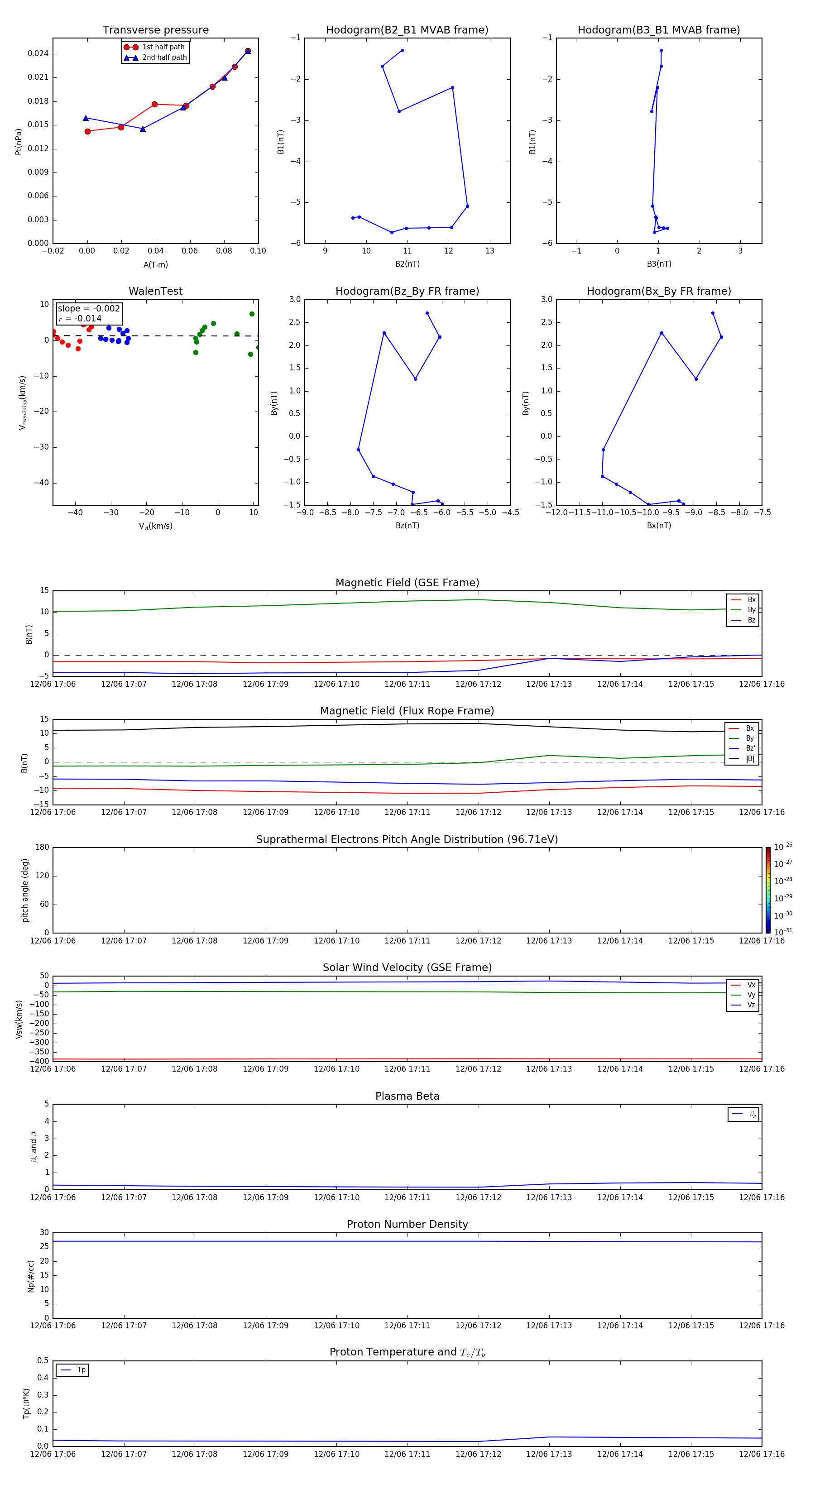Image resolution: width=815 pixels, height=1494 pixels.
Task: Click the "WalenTest" plot title
Action: (x=155, y=291)
